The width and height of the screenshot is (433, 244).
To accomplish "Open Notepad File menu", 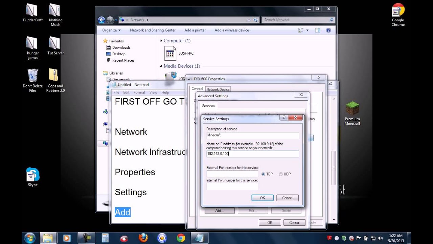I will click(x=116, y=92).
